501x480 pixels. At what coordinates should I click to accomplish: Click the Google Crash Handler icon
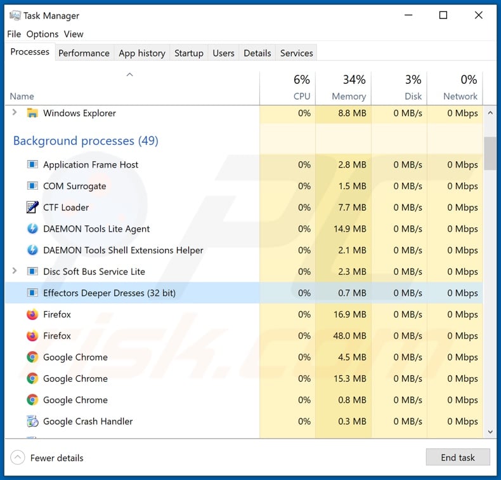[32, 421]
